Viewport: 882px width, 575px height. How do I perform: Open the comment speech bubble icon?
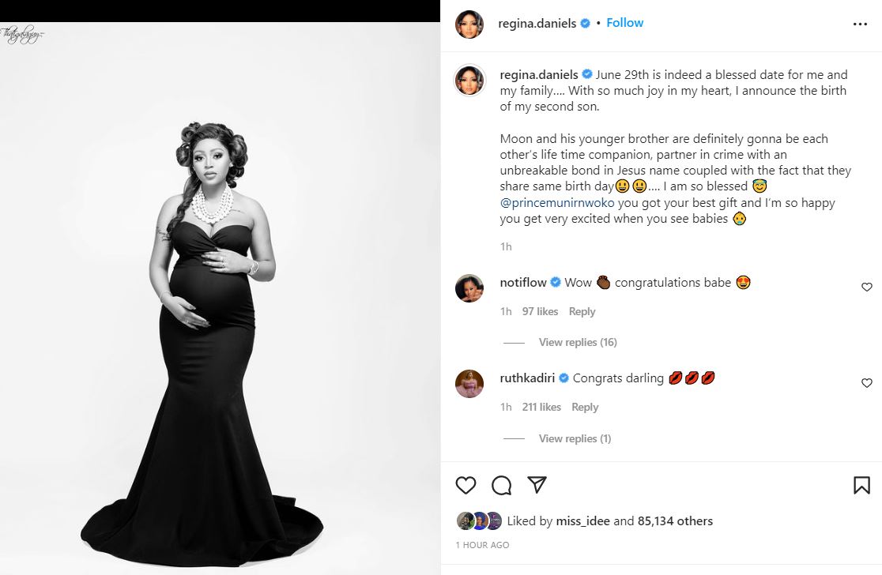pos(501,484)
